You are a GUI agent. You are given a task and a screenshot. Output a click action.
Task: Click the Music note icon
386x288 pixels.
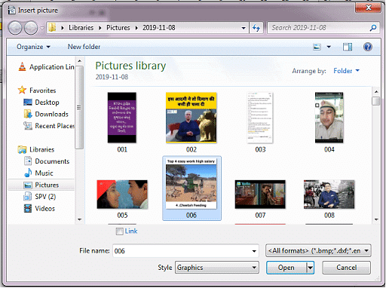pyautogui.click(x=28, y=173)
